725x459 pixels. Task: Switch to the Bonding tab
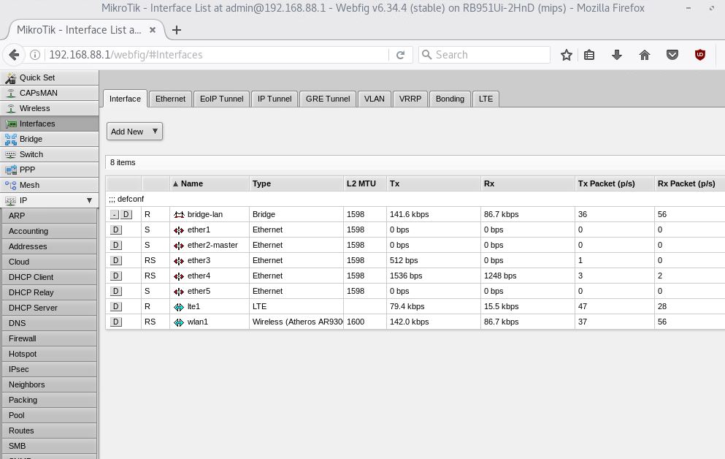(450, 99)
